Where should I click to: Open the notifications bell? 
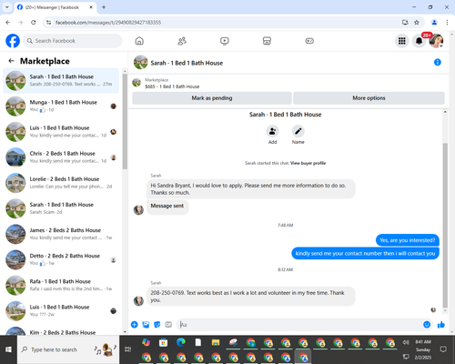click(x=419, y=41)
